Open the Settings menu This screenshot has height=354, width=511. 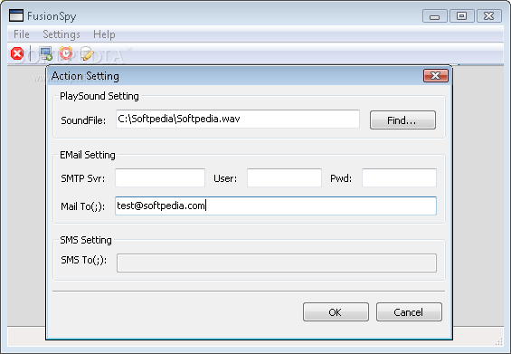click(62, 34)
